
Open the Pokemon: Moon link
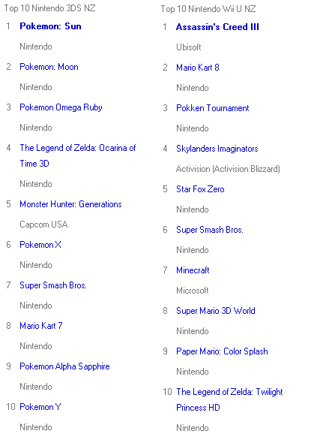(49, 67)
